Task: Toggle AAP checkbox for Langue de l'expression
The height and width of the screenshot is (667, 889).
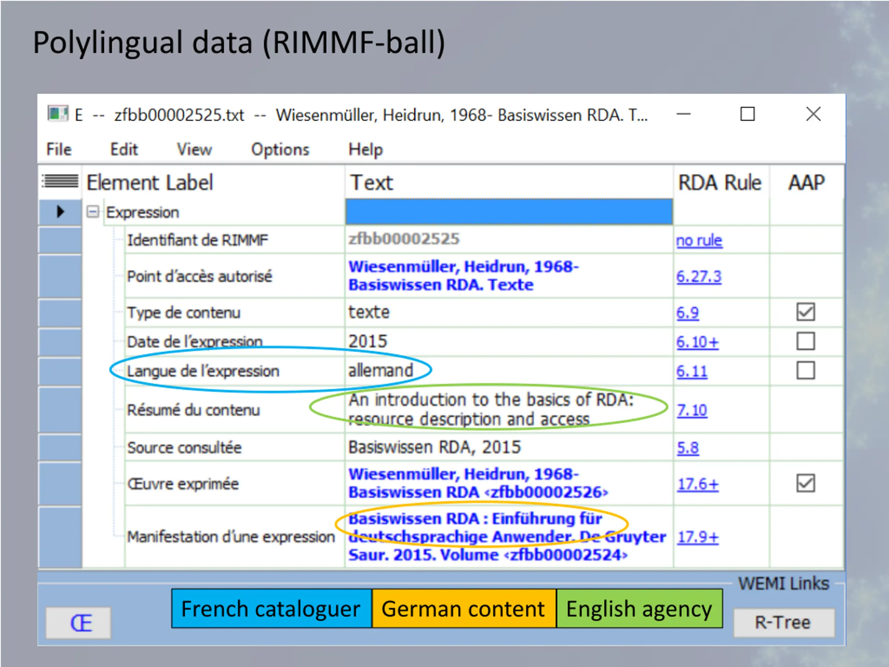Action: click(805, 371)
